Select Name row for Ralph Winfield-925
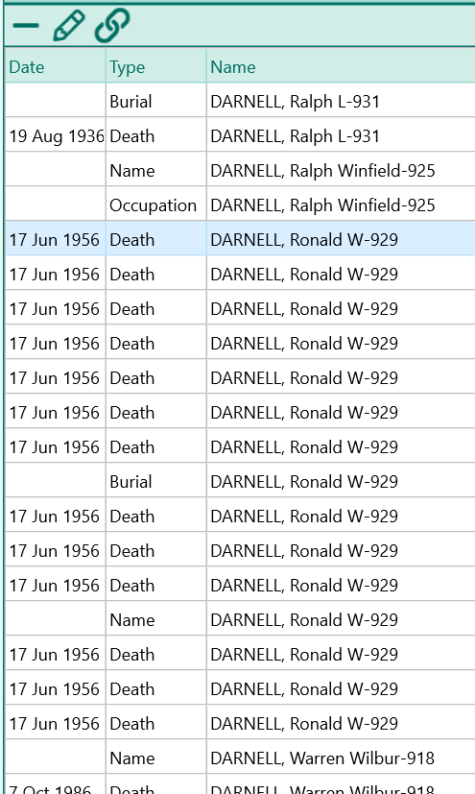Viewport: 475px width, 794px height. pyautogui.click(x=240, y=171)
